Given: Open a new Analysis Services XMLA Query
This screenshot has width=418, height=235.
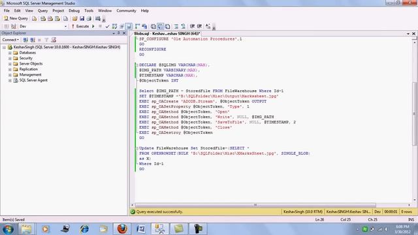Looking at the screenshot, I should (x=57, y=18).
